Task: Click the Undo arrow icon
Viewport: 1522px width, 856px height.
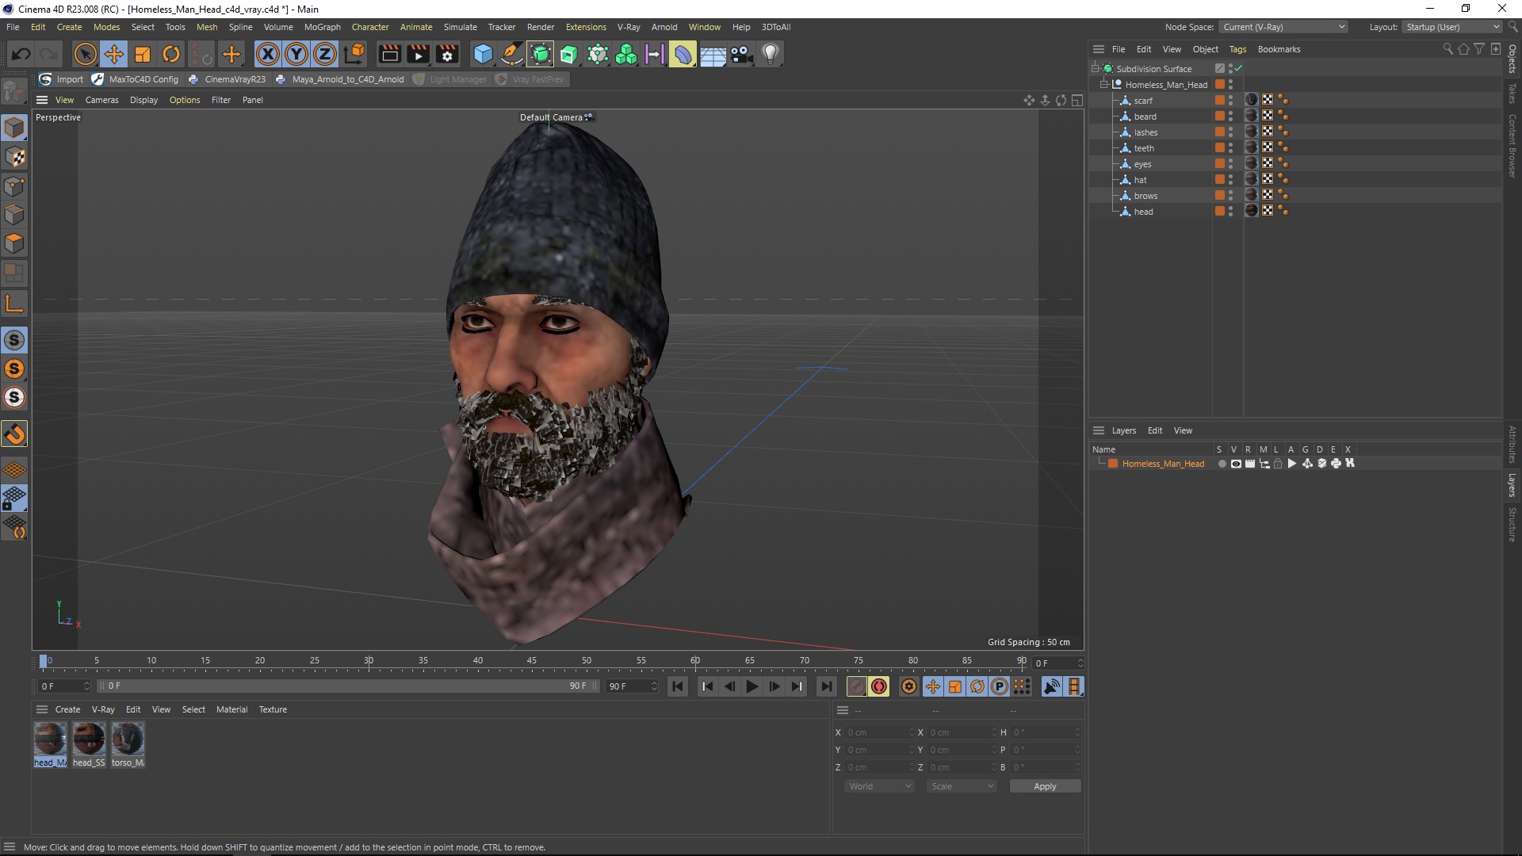Action: tap(21, 54)
